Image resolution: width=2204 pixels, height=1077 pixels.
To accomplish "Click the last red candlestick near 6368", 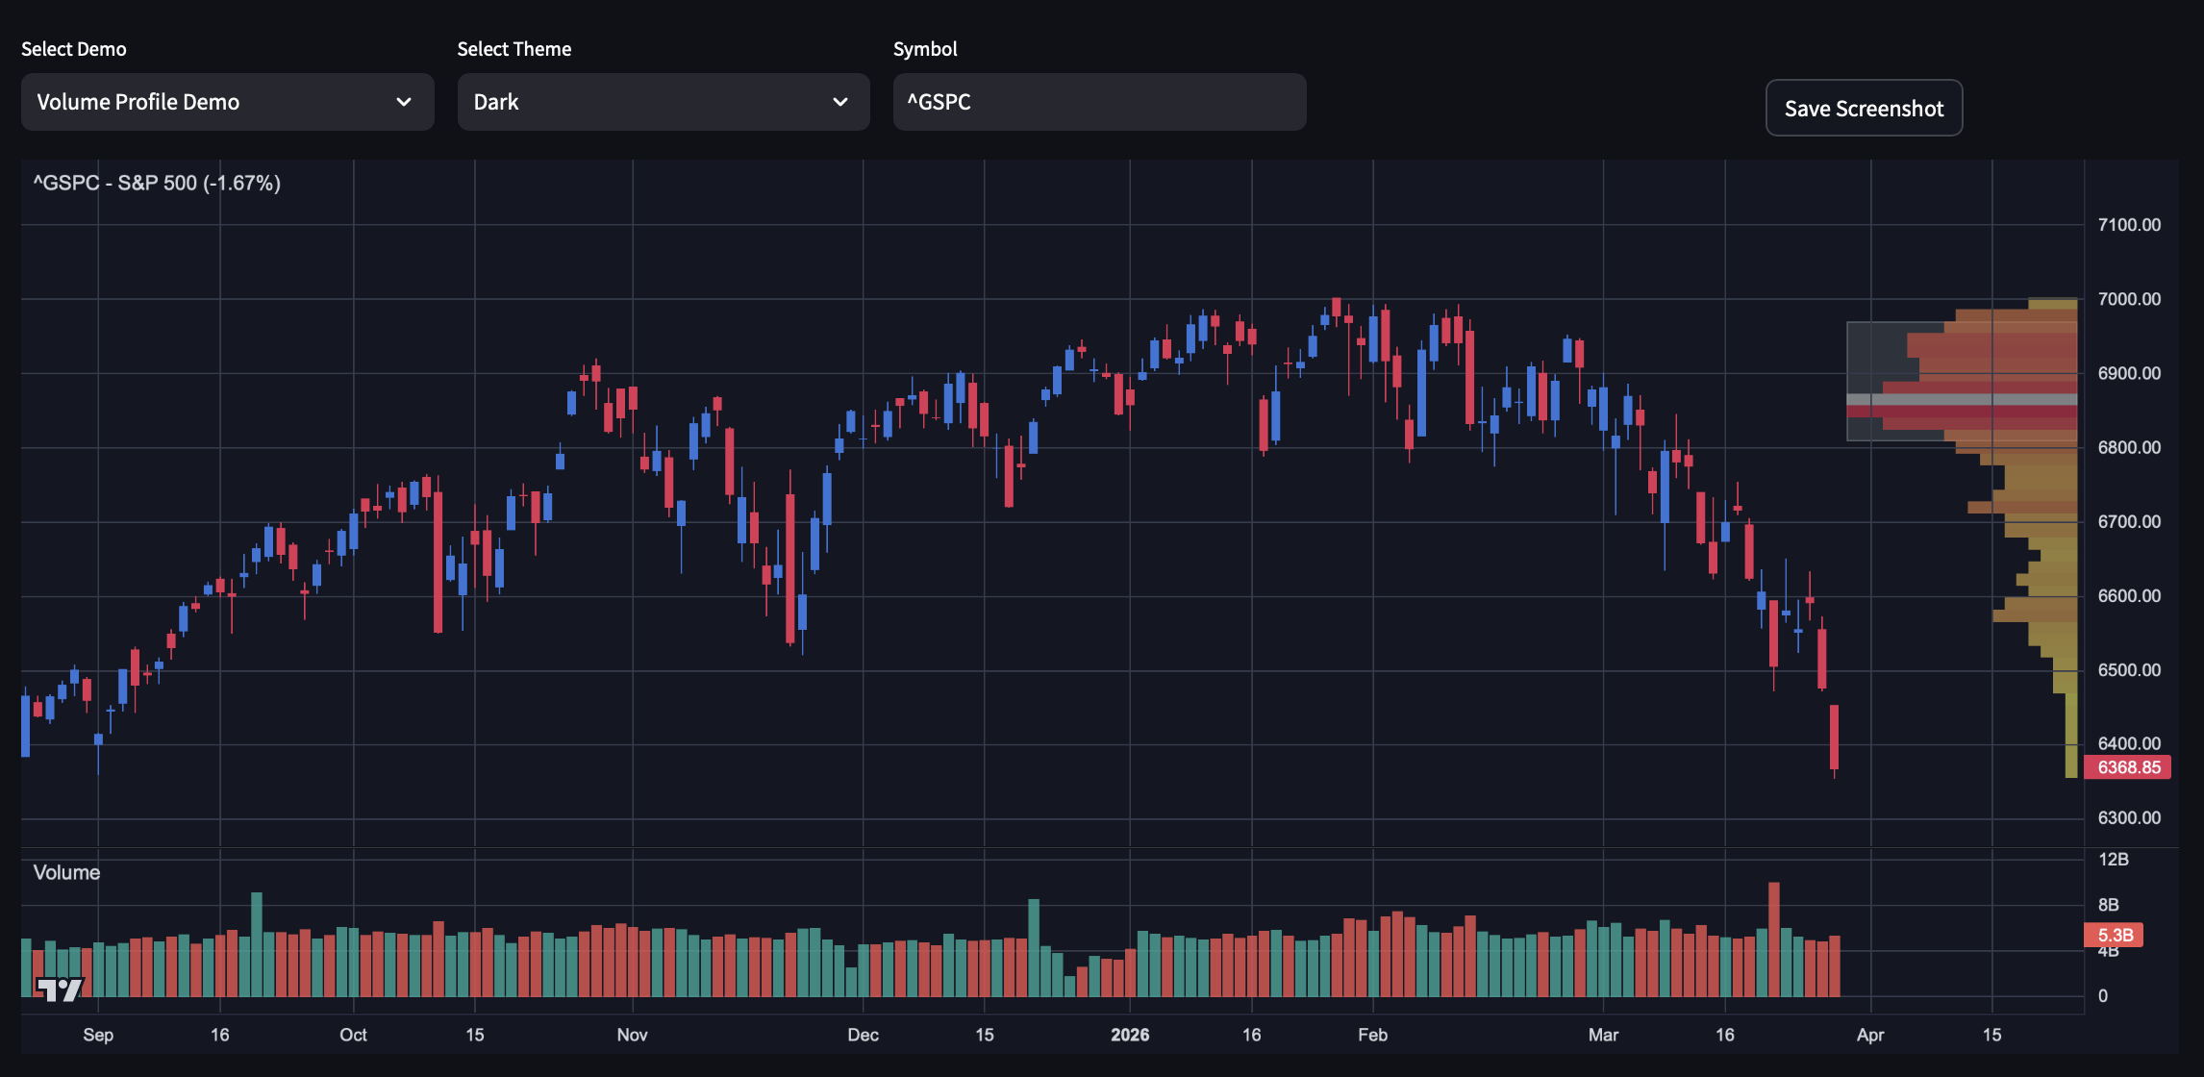I will pyautogui.click(x=1834, y=738).
